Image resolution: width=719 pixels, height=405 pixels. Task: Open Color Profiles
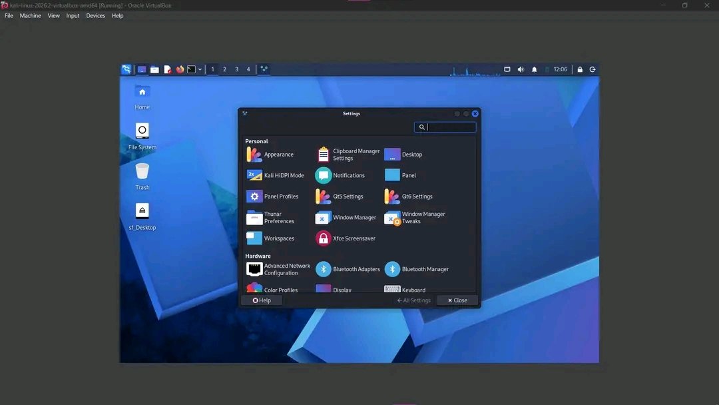[x=272, y=289]
